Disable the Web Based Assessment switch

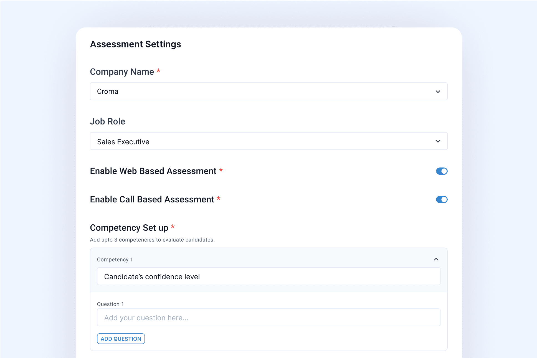(442, 171)
